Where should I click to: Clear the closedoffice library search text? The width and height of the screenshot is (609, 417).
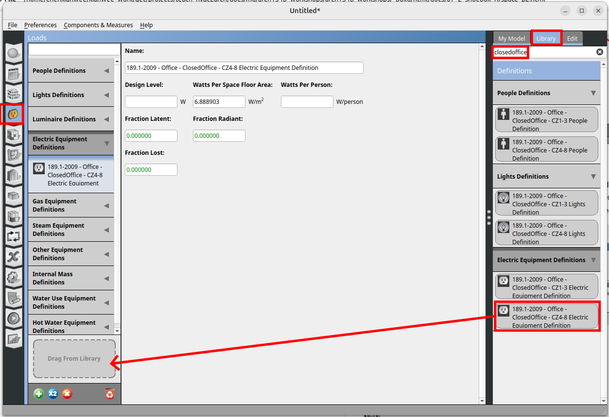point(599,52)
